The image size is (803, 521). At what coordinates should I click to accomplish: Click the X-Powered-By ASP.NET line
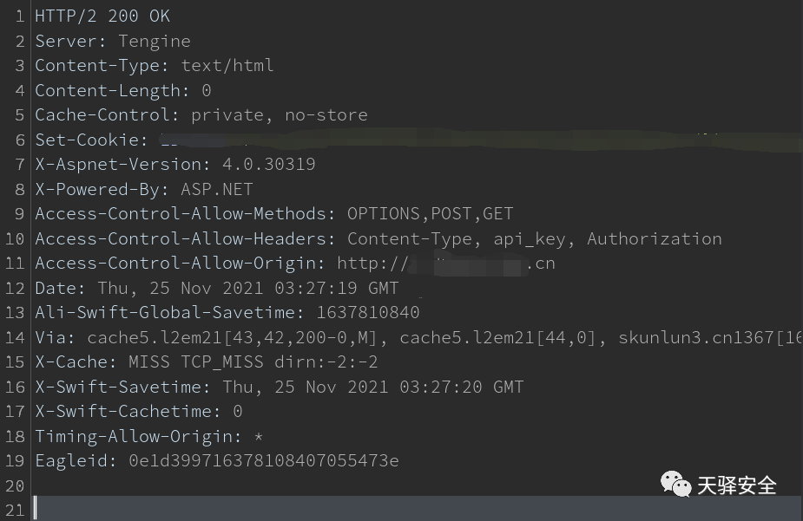[x=143, y=189]
